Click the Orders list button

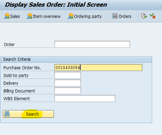tap(122, 16)
